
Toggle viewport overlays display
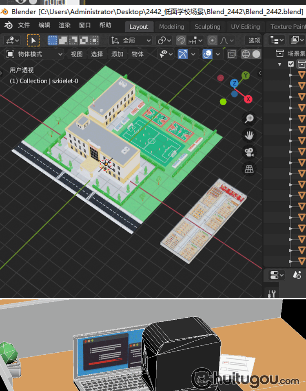point(207,54)
